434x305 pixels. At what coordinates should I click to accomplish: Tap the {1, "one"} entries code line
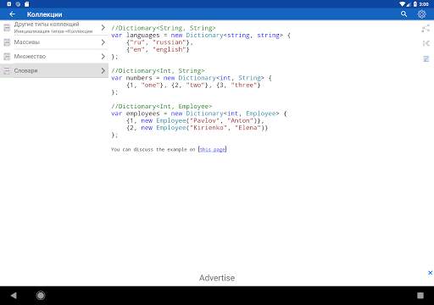[x=193, y=85]
